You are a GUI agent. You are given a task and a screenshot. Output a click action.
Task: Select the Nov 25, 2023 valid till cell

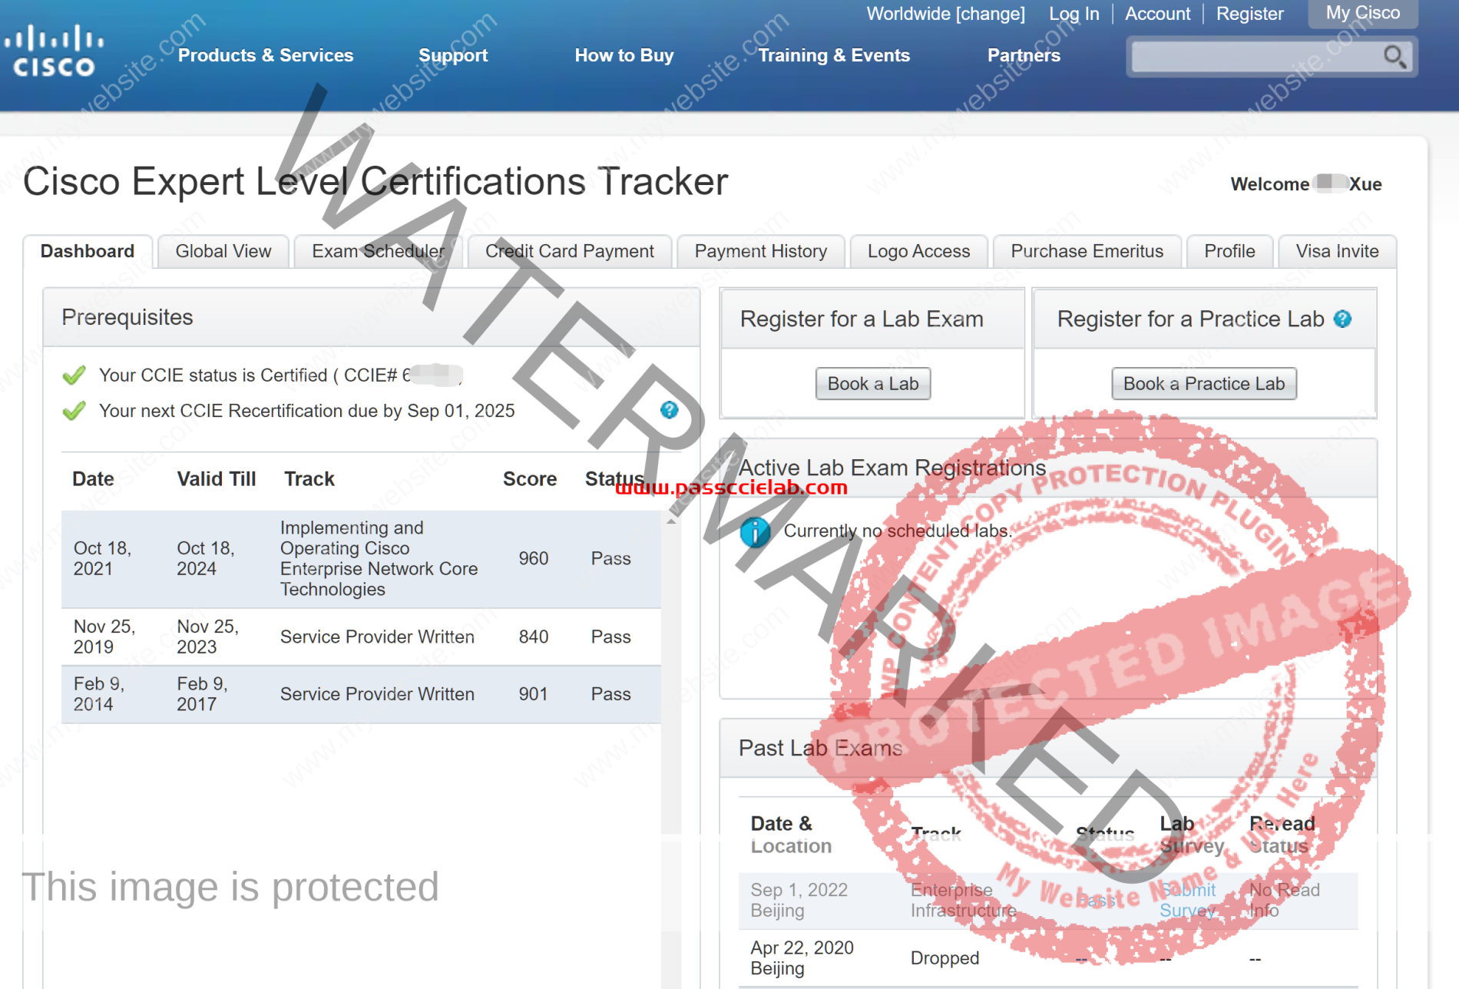coord(207,637)
